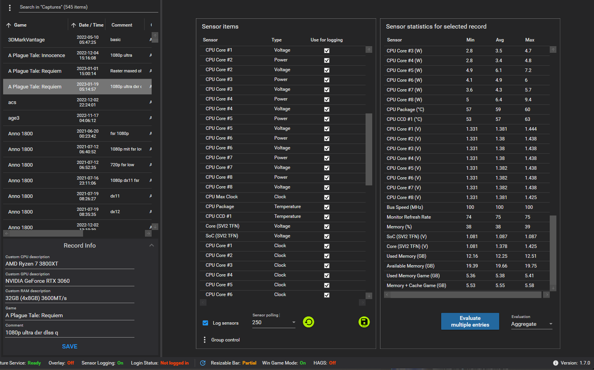Open the Group control three-dot menu

coord(205,340)
